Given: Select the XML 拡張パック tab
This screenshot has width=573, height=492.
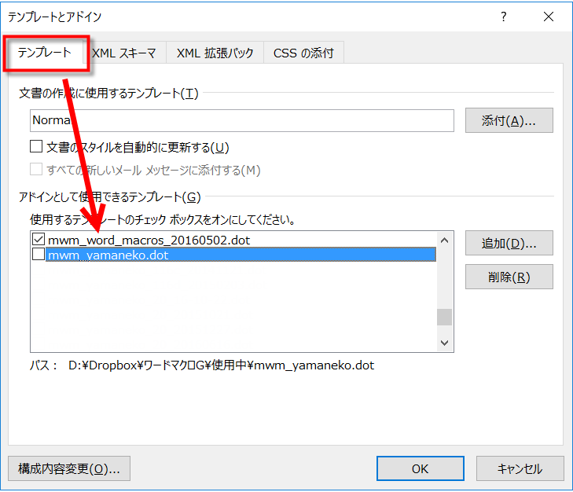Looking at the screenshot, I should coord(215,53).
